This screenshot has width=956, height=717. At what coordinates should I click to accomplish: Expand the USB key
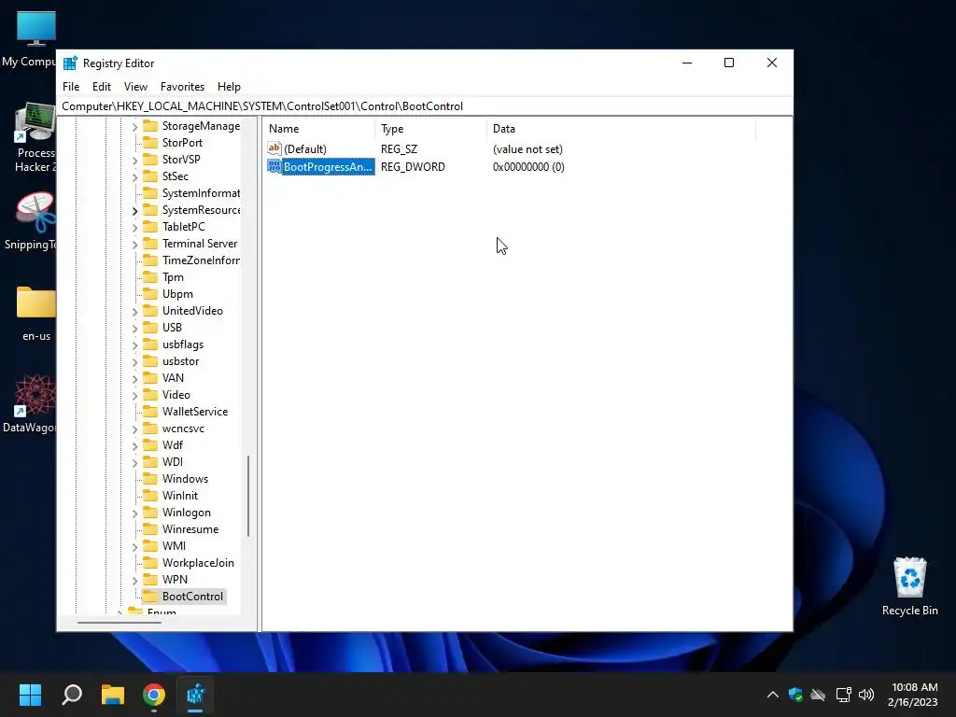pos(134,328)
